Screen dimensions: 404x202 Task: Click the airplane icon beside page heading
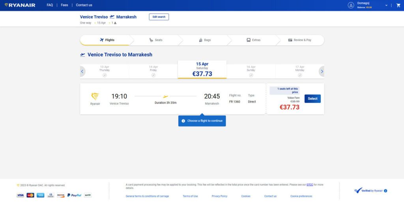(83, 55)
